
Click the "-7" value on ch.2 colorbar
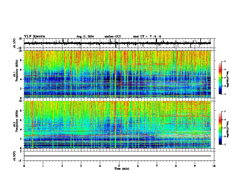(x=224, y=144)
